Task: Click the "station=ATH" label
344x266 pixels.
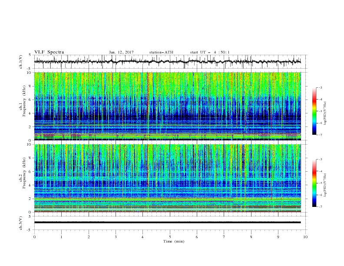Action: (161, 52)
